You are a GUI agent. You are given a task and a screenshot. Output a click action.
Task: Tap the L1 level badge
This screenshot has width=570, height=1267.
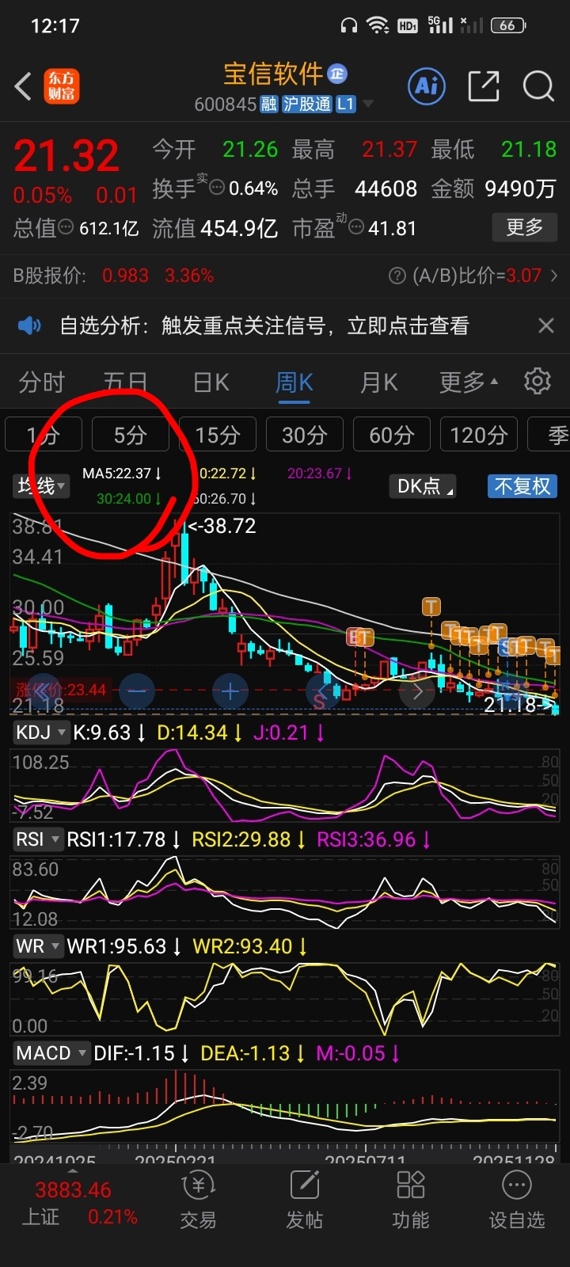tap(346, 105)
